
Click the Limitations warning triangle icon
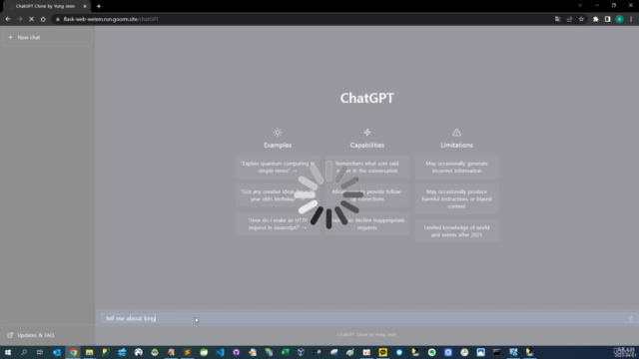[456, 133]
